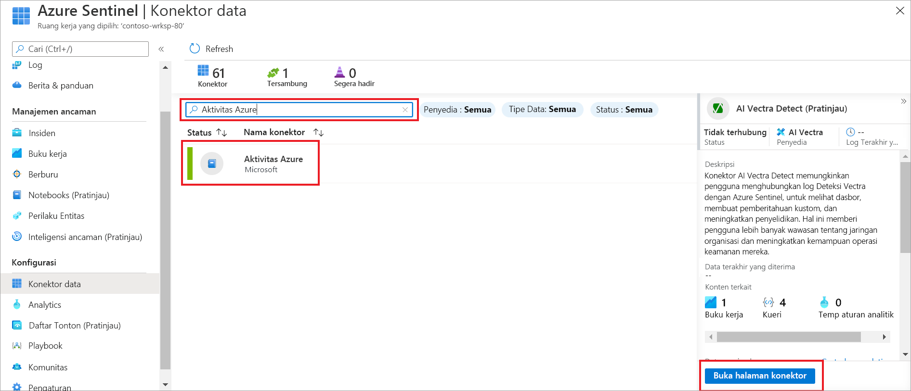Click the Azure Sentinel logo icon

click(21, 16)
